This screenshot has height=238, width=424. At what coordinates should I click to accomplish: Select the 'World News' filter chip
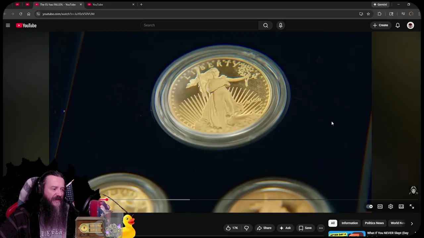pos(397,223)
